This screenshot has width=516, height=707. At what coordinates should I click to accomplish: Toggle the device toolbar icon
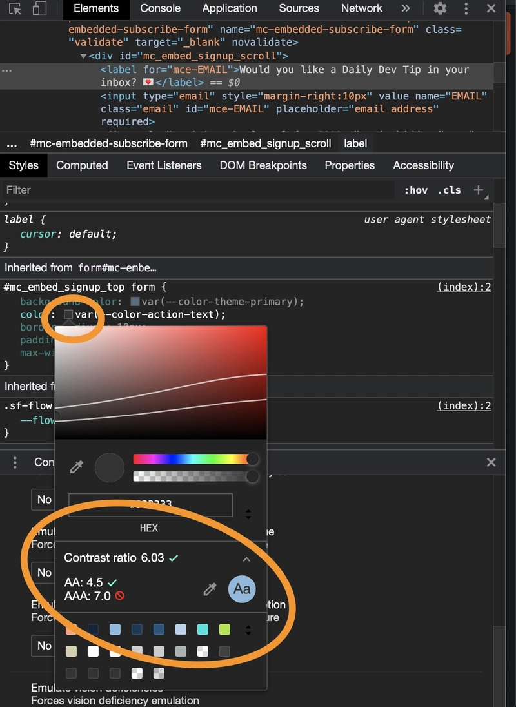(39, 9)
